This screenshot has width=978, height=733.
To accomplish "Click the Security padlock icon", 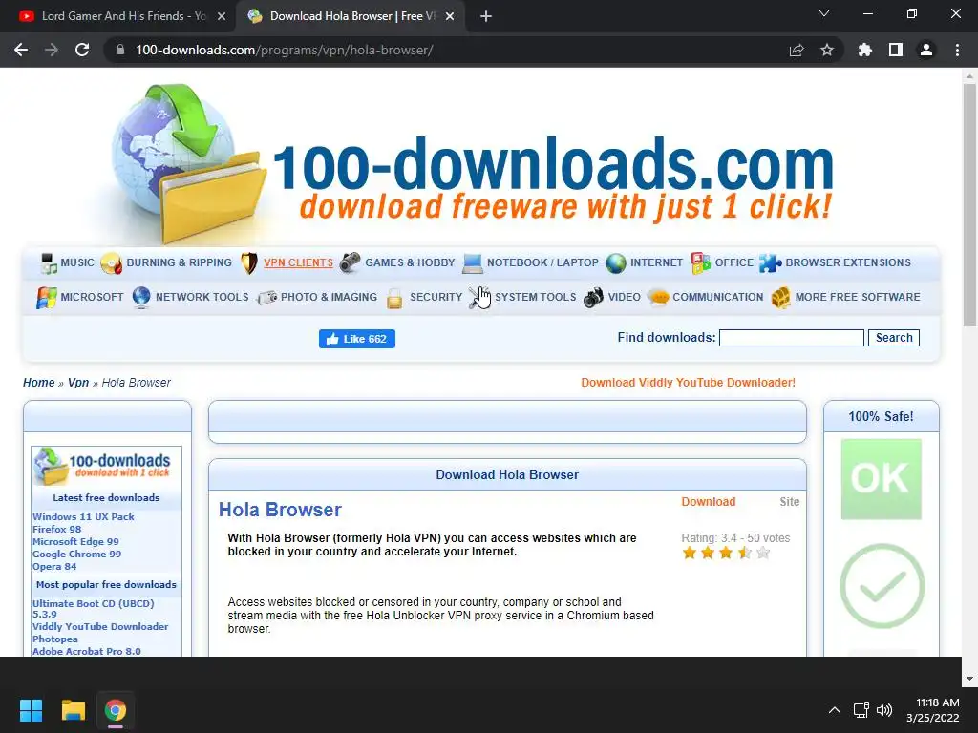I will (394, 298).
